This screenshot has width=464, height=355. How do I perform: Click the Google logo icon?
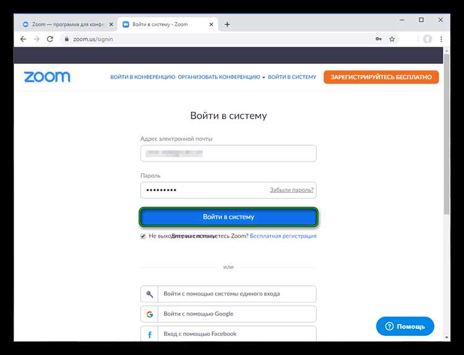click(150, 314)
